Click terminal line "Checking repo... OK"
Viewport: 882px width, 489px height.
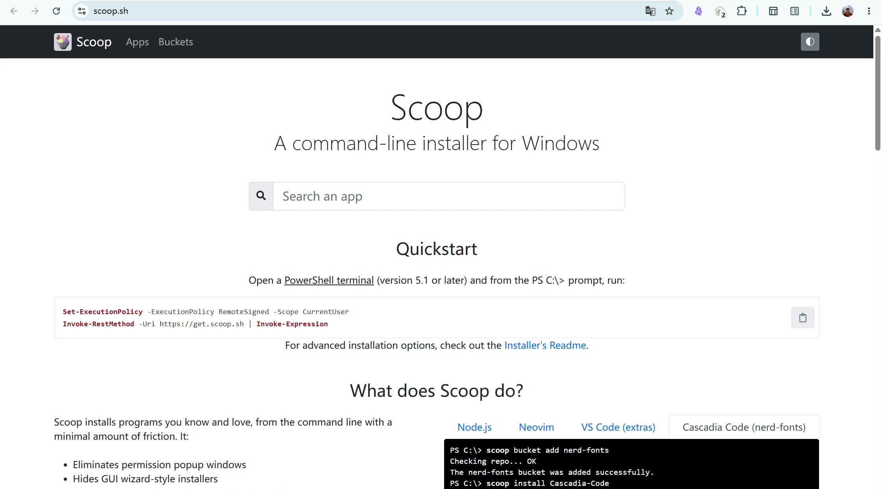point(493,461)
